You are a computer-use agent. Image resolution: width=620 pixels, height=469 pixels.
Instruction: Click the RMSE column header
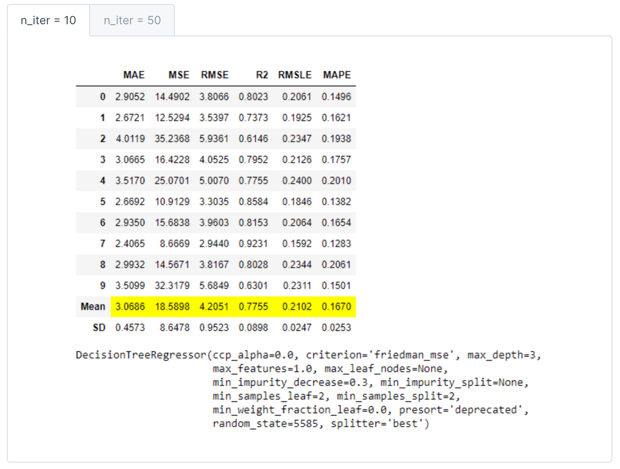point(214,75)
